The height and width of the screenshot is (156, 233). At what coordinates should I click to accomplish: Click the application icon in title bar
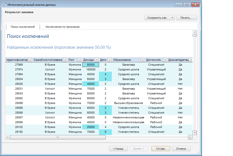[4, 5]
